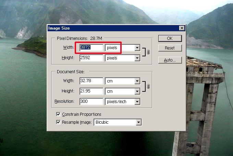
Task: Click the Reset button
Action: tap(170, 48)
